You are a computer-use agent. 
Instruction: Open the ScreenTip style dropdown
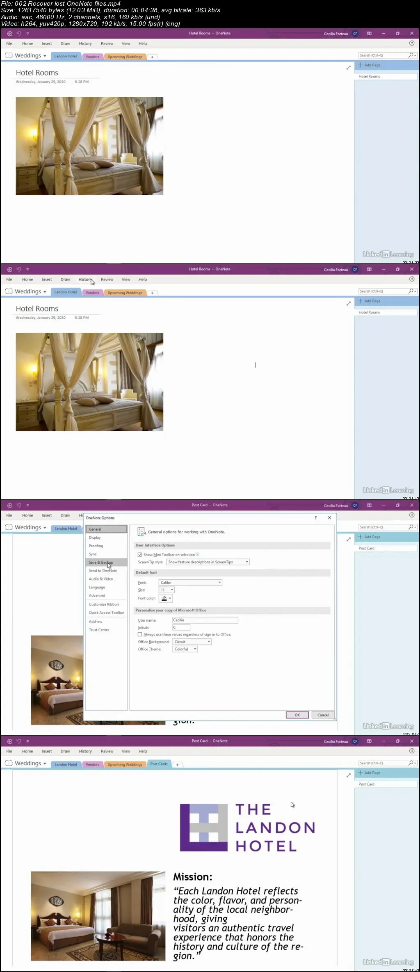(208, 562)
